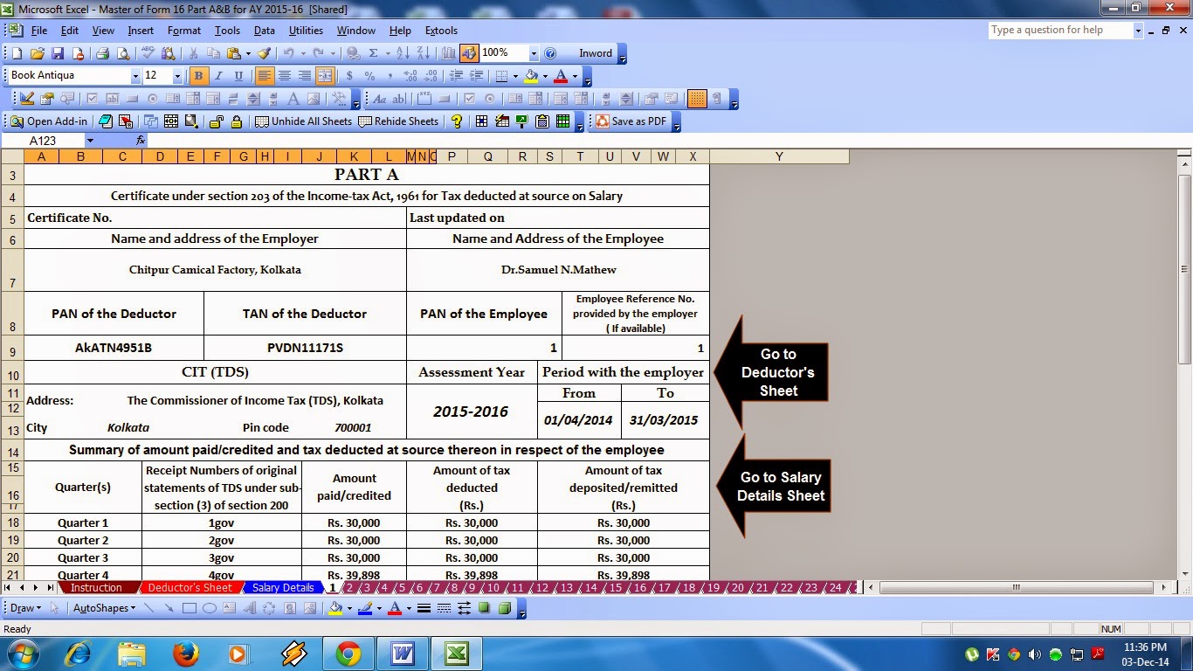Toggle Select Objects pointer
The width and height of the screenshot is (1193, 671).
tap(54, 608)
